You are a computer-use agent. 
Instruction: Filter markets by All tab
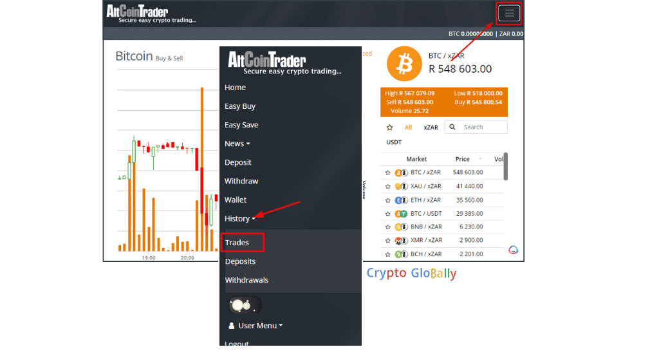click(408, 127)
